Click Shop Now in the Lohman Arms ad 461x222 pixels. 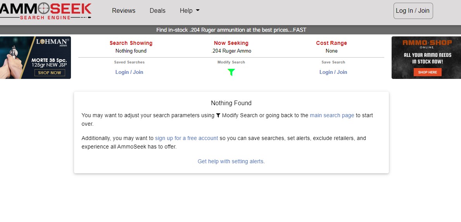click(50, 73)
